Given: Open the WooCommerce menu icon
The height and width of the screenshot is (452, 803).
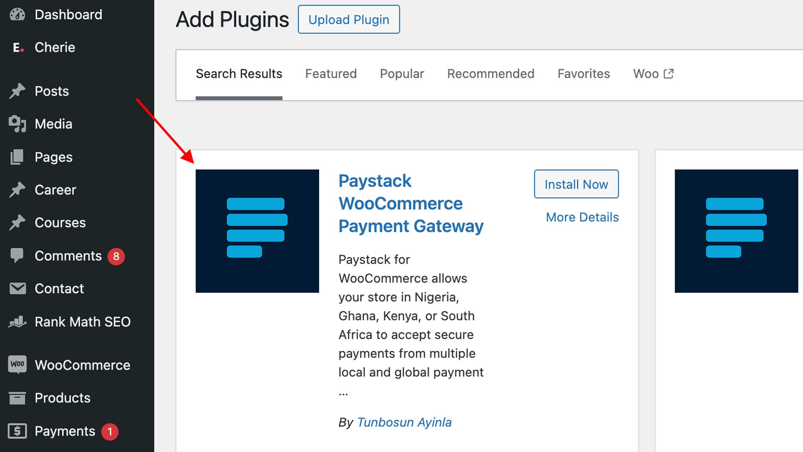Looking at the screenshot, I should pos(17,365).
